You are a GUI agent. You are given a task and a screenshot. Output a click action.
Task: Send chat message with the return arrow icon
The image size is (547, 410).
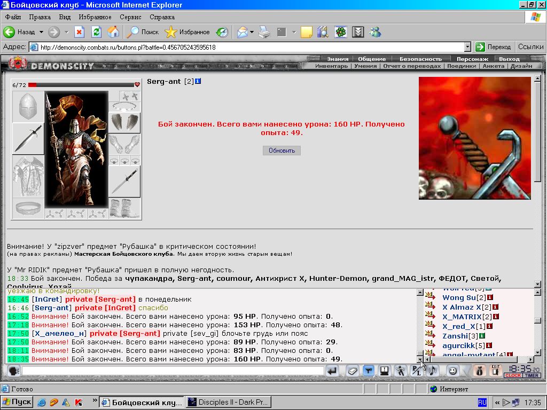(332, 371)
